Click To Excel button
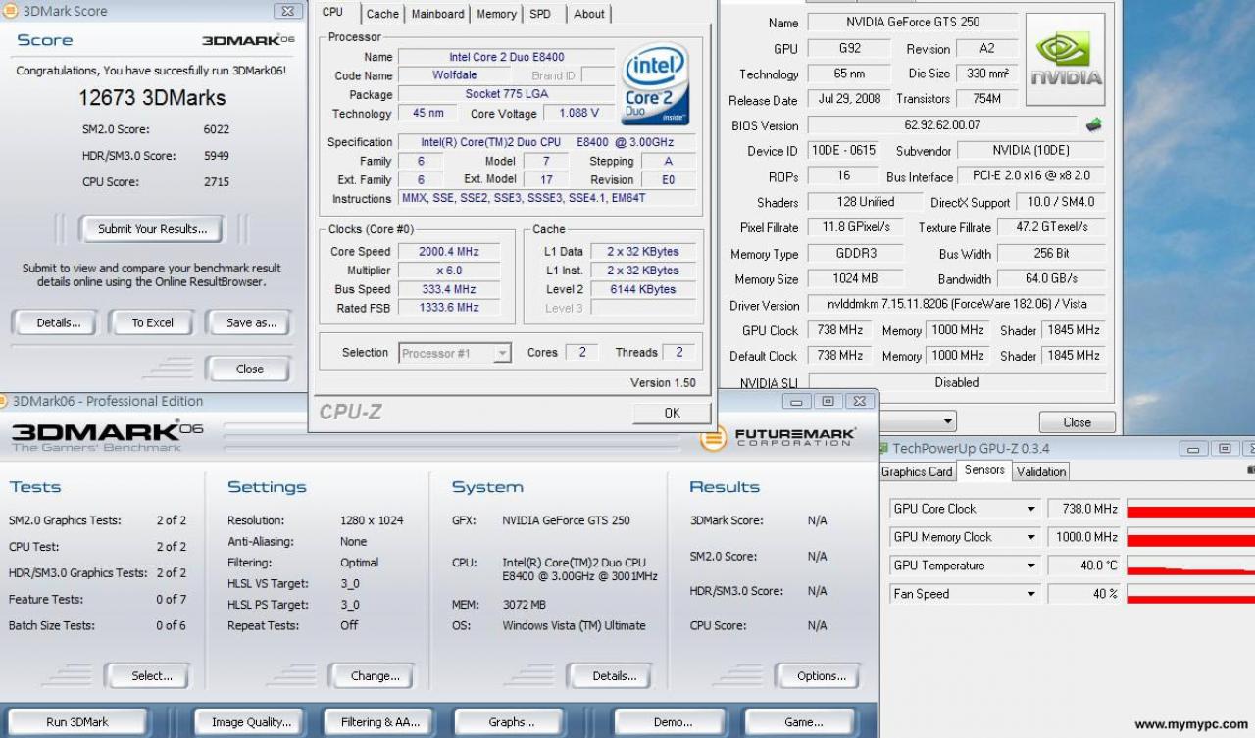The image size is (1255, 738). [x=153, y=322]
